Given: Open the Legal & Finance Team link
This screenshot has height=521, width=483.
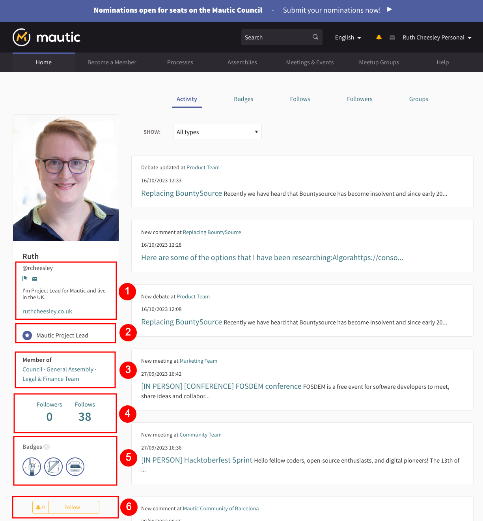Looking at the screenshot, I should point(51,379).
